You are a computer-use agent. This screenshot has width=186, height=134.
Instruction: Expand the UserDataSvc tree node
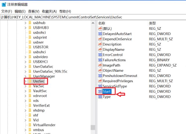(x=25, y=67)
